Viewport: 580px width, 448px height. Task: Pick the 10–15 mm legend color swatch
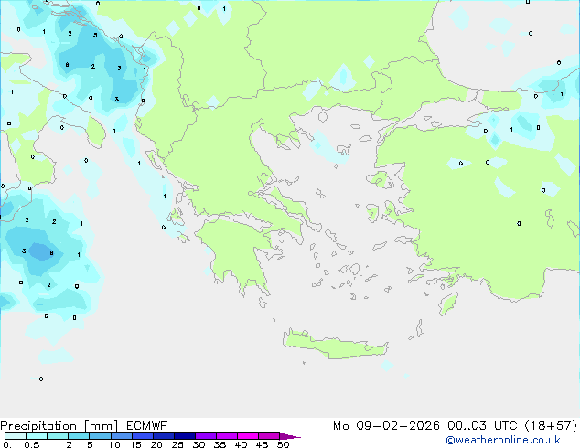pos(121,436)
